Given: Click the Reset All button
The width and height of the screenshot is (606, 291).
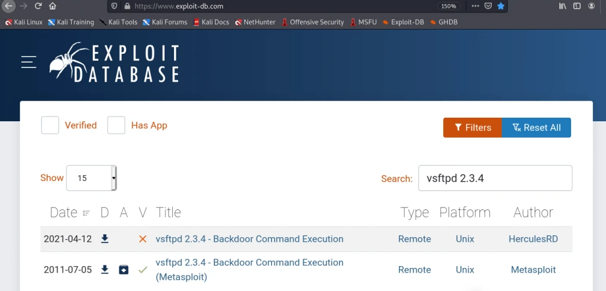Looking at the screenshot, I should coord(536,128).
